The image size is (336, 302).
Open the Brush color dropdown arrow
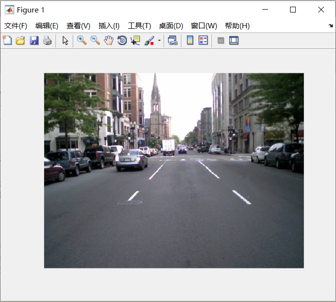tap(159, 40)
